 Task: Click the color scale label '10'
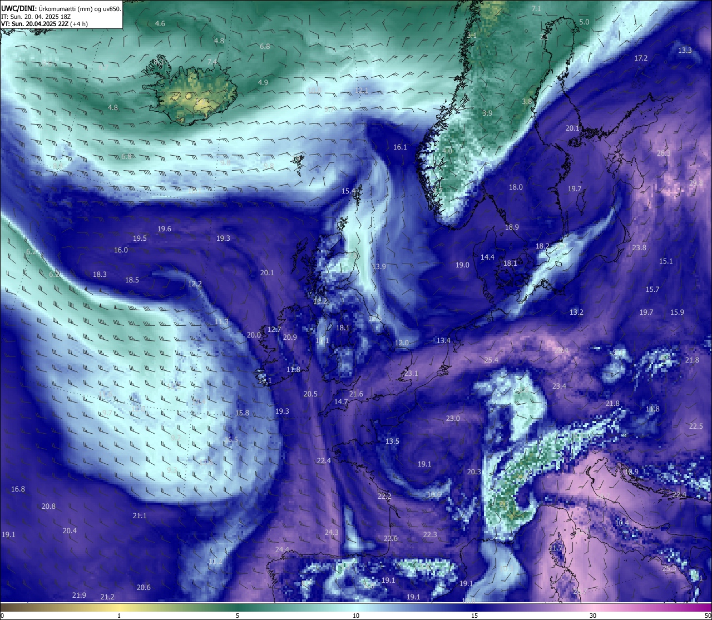(x=356, y=616)
